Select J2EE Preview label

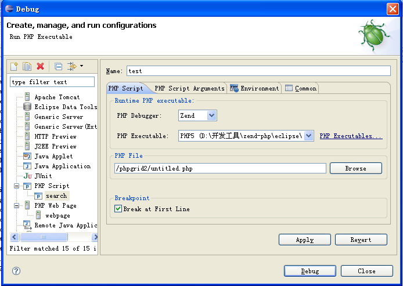pyautogui.click(x=56, y=146)
